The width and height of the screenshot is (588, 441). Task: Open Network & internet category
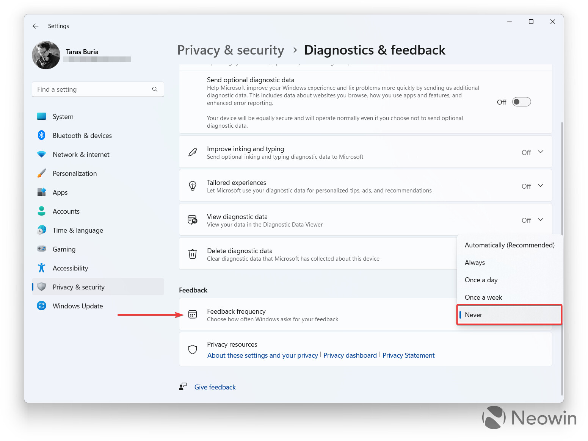[x=98, y=155]
